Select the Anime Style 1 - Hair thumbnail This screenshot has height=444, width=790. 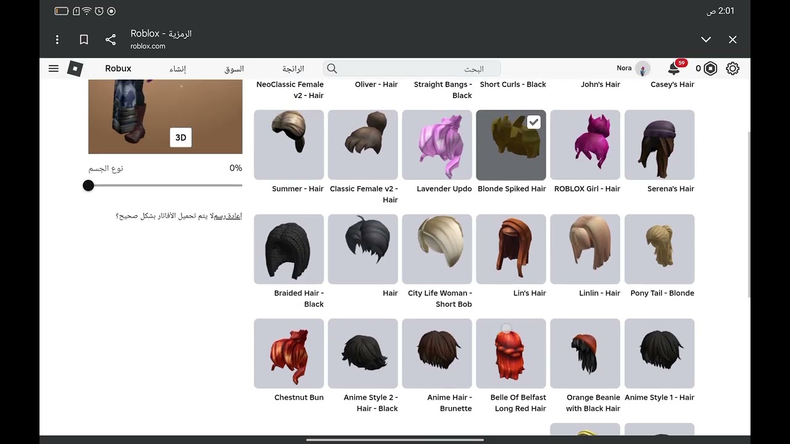pyautogui.click(x=659, y=353)
